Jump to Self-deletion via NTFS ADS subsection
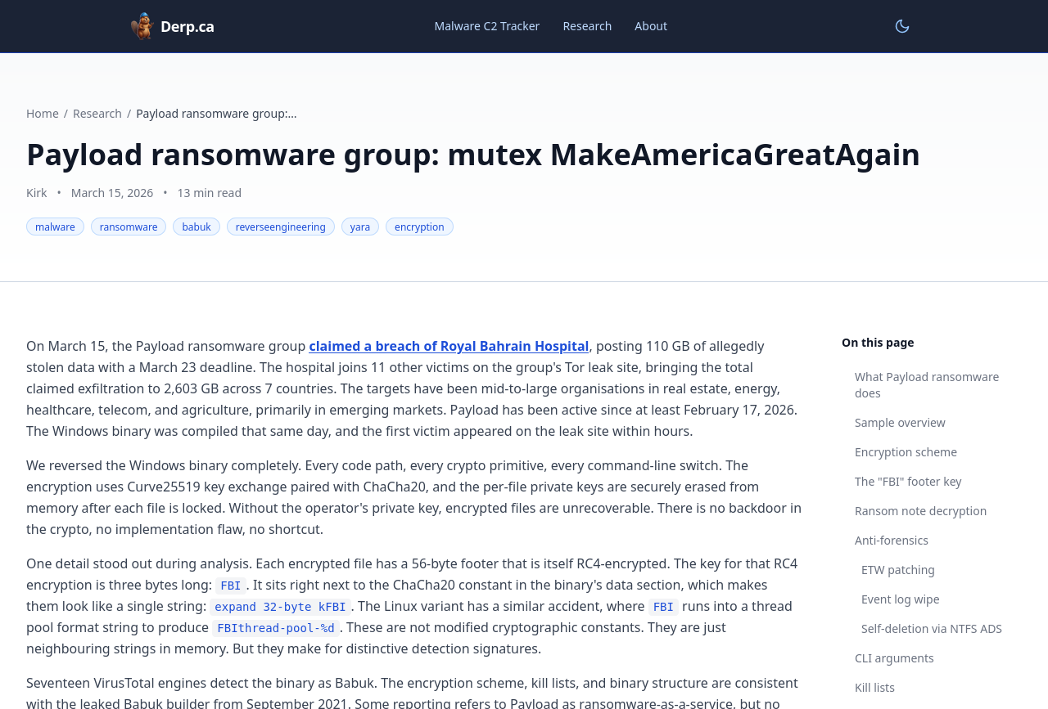 pyautogui.click(x=931, y=629)
